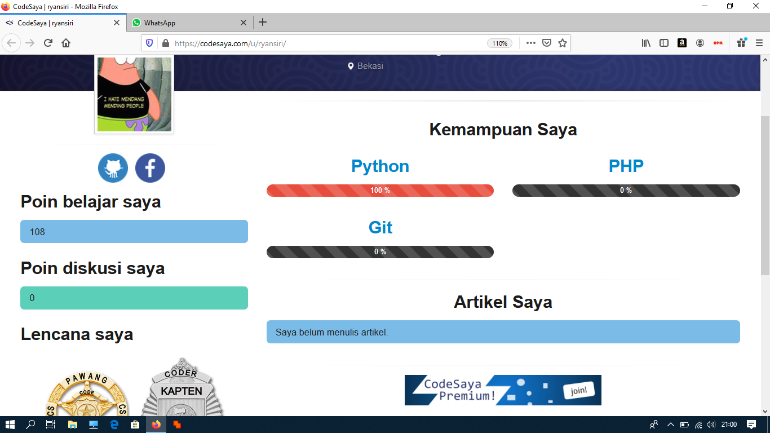The image size is (770, 433).
Task: Click the Firefox back arrow
Action: [11, 43]
